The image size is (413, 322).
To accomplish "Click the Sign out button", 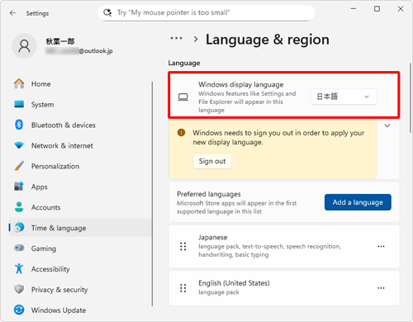I will [x=212, y=161].
